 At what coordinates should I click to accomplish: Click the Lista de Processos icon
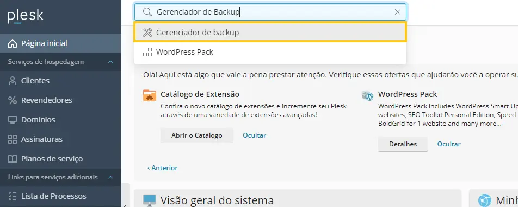pos(13,196)
